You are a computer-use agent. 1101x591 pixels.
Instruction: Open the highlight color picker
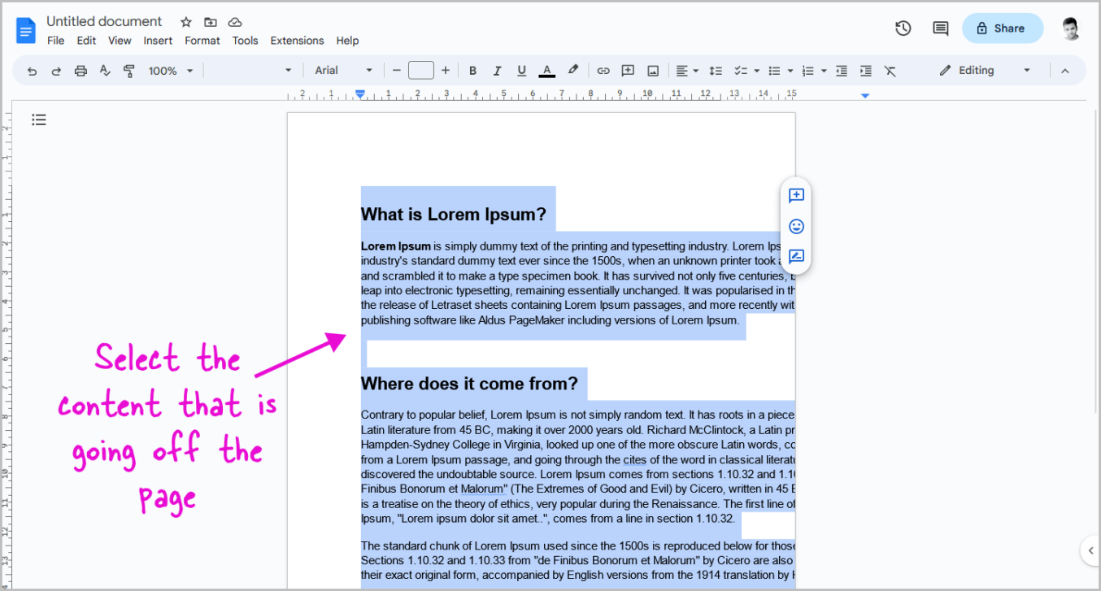pos(572,71)
